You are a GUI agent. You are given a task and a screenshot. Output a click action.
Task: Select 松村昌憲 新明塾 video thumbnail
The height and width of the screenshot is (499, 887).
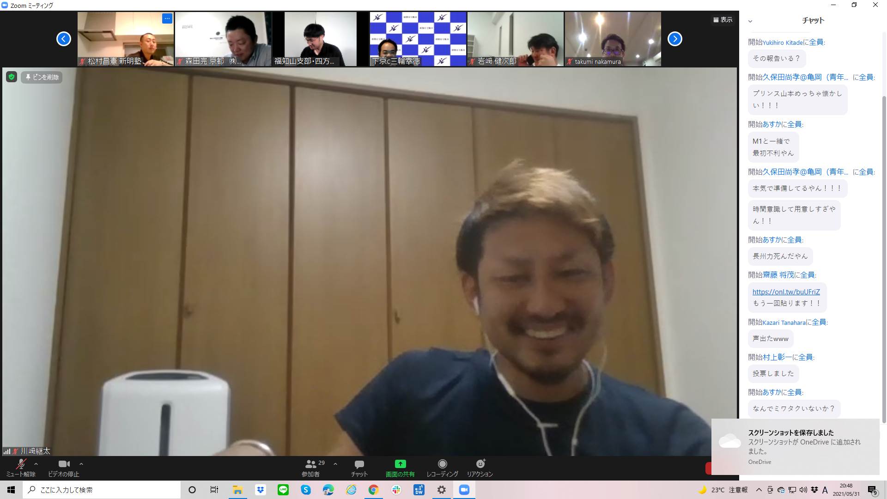click(126, 39)
